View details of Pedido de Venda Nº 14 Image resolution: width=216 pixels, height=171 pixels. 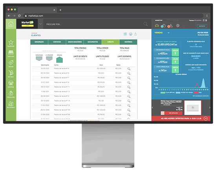click(129, 101)
